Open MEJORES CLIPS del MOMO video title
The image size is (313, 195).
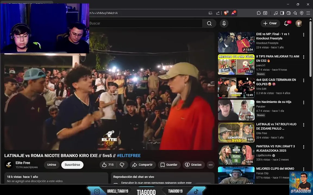(275, 168)
